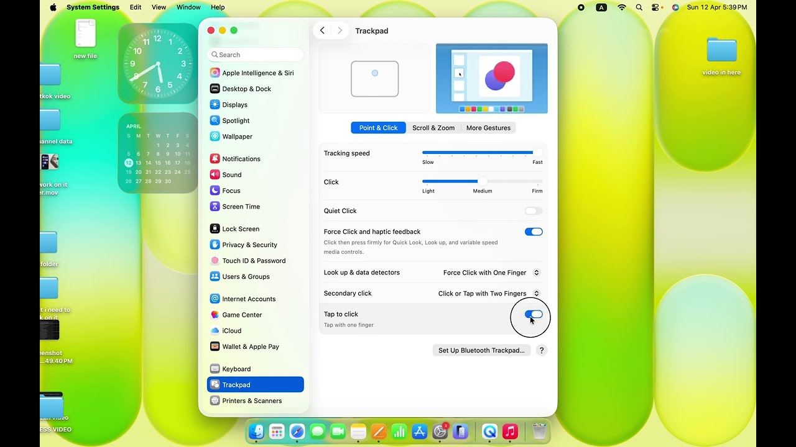
Task: Open Notes from the Dock
Action: coord(358,431)
